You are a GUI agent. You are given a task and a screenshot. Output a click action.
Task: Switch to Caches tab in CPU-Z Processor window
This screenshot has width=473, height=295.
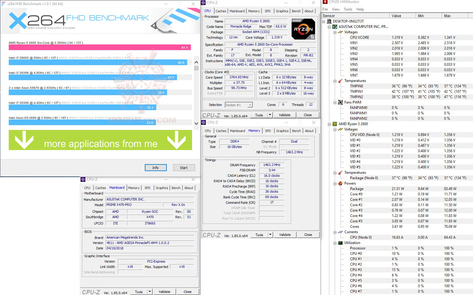click(221, 11)
